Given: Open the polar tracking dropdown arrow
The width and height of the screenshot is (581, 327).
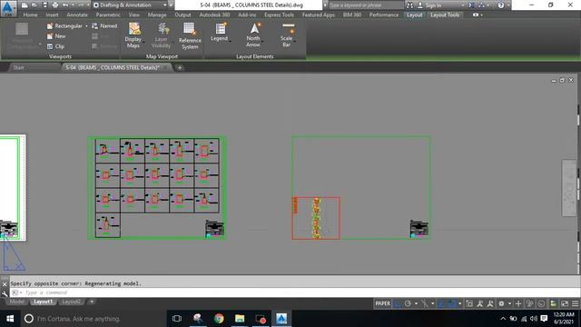Looking at the screenshot, I should [x=416, y=303].
